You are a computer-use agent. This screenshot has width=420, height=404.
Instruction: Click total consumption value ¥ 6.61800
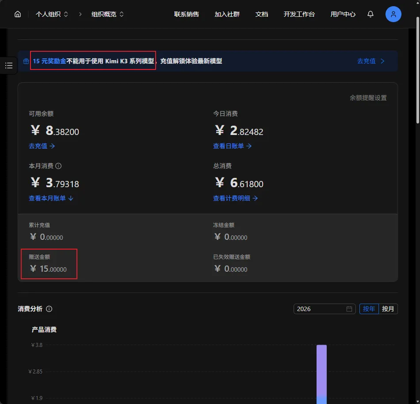tap(239, 183)
